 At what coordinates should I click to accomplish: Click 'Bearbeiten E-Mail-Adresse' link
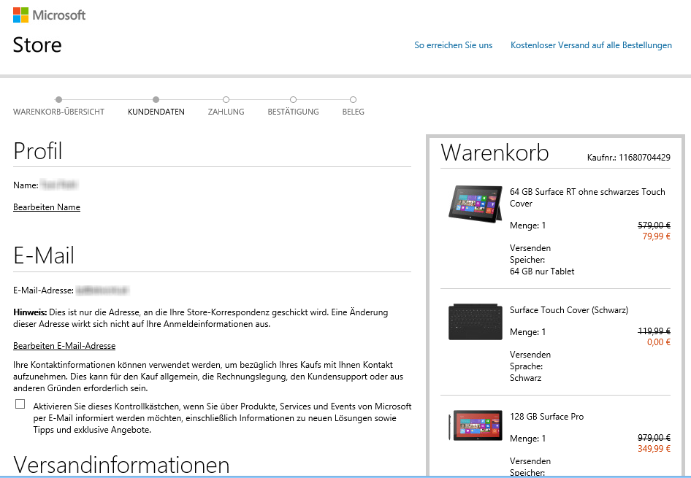64,346
